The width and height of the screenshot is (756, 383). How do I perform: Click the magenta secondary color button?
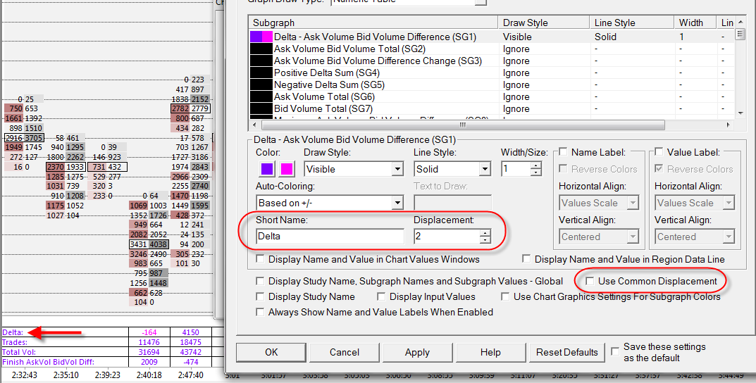(286, 168)
